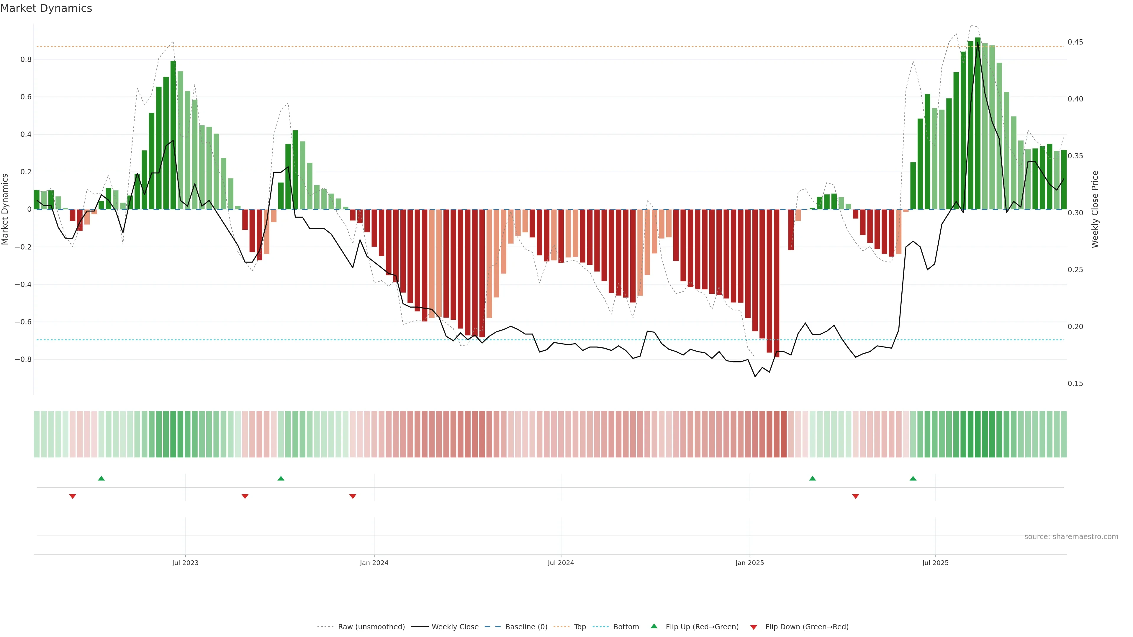Click the last green flip-up marker near Jul 2025
The height and width of the screenshot is (637, 1133).
point(913,478)
